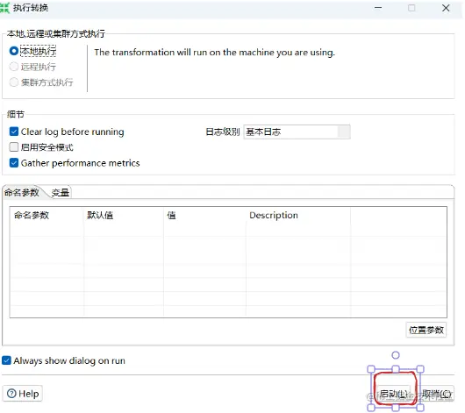Select the 集群方式执行 radio option
The width and height of the screenshot is (465, 413).
click(x=14, y=82)
